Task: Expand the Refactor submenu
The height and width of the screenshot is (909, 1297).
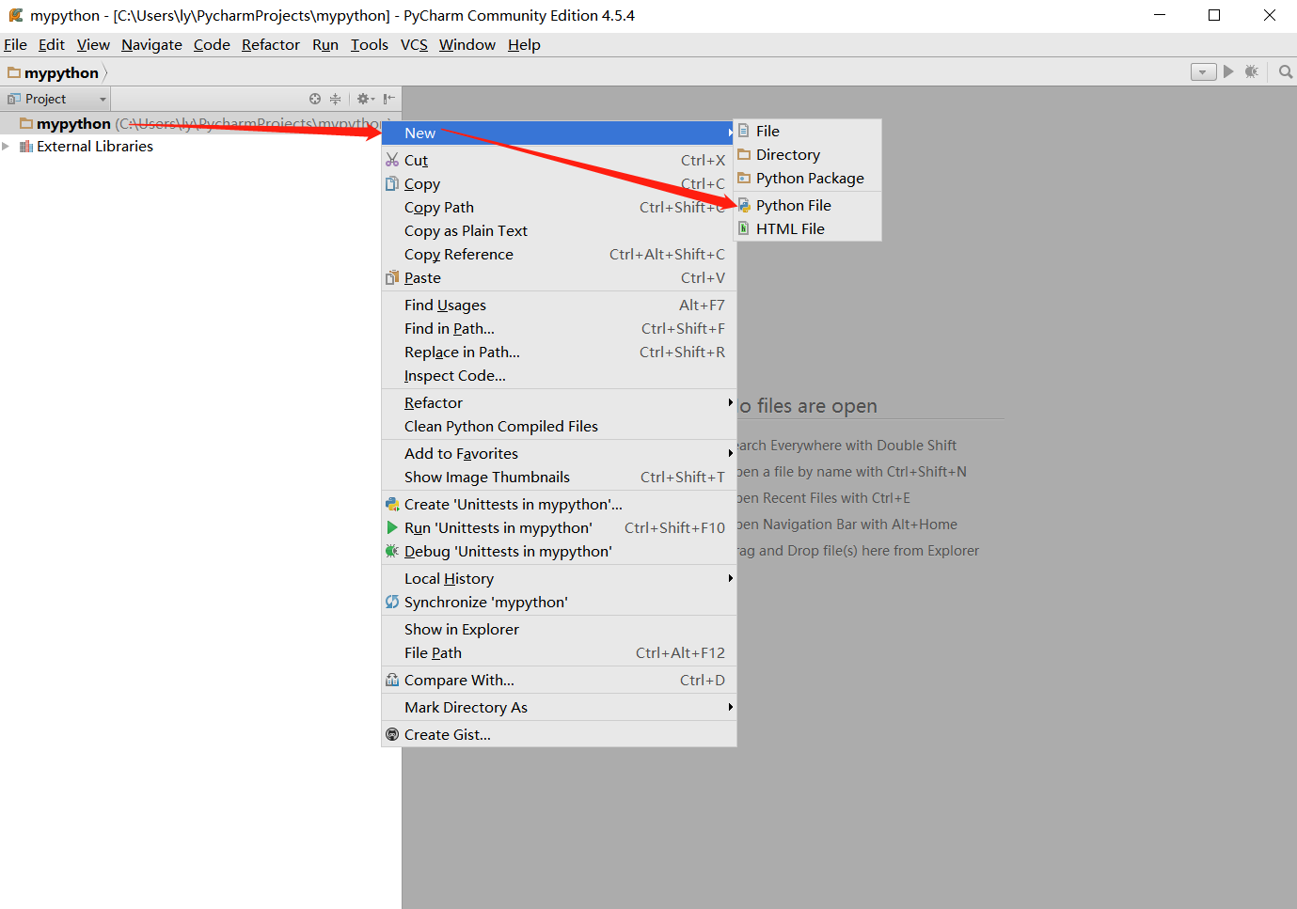Action: (559, 402)
